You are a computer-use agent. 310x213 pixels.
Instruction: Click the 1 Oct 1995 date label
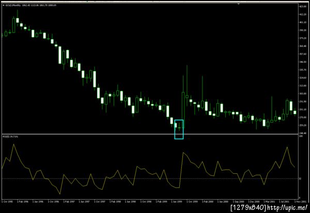click(x=7, y=202)
